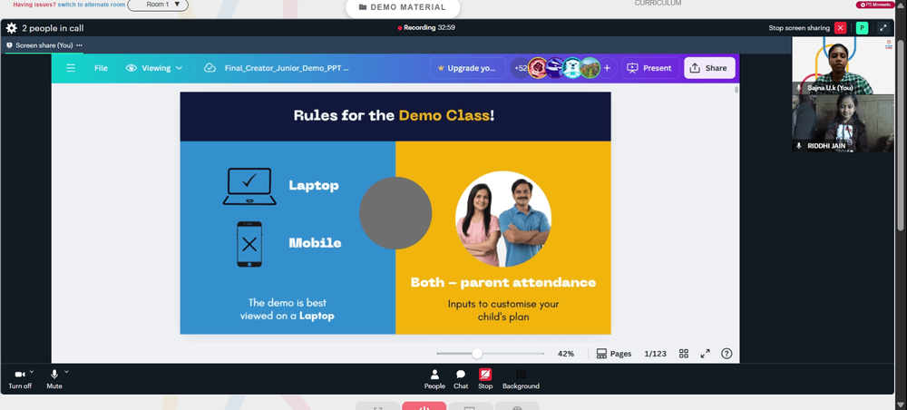
Task: Mute the microphone
Action: [54, 379]
